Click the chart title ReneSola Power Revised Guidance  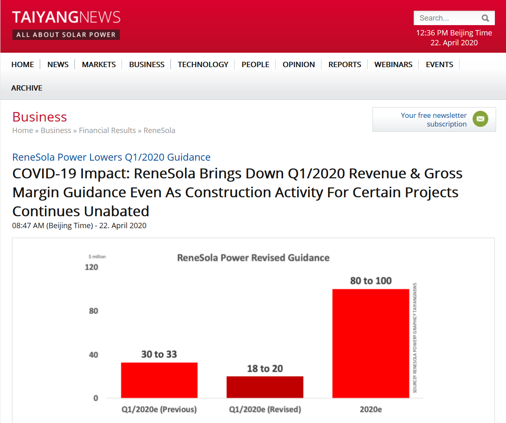(x=253, y=258)
